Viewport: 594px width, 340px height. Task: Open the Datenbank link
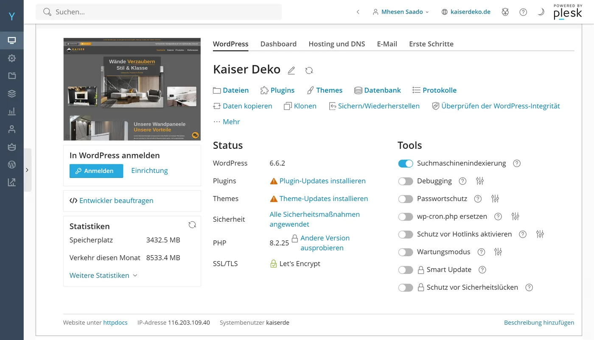click(378, 90)
